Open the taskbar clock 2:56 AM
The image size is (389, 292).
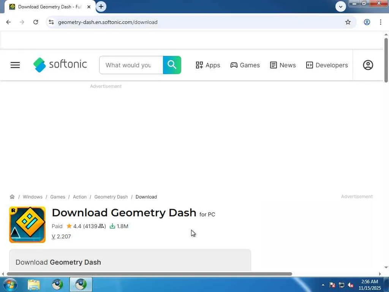click(370, 285)
